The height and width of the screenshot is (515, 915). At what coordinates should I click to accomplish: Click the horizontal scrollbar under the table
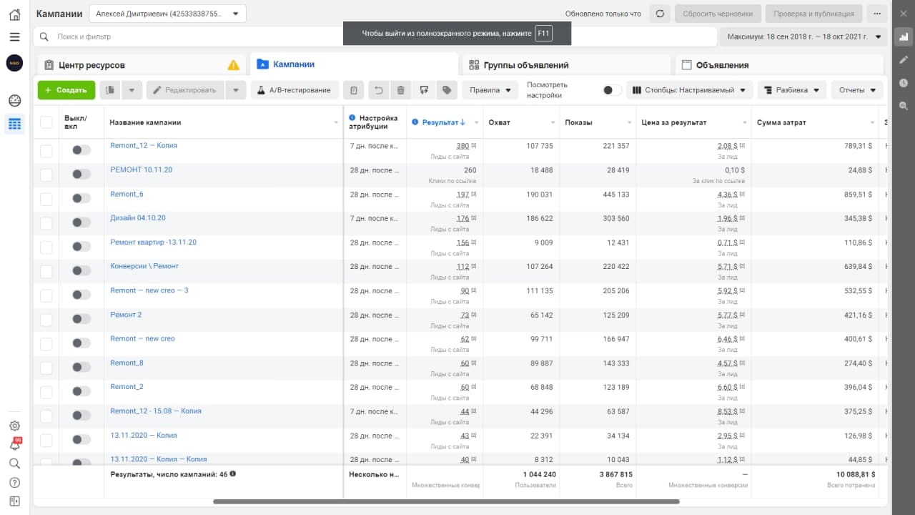point(446,501)
